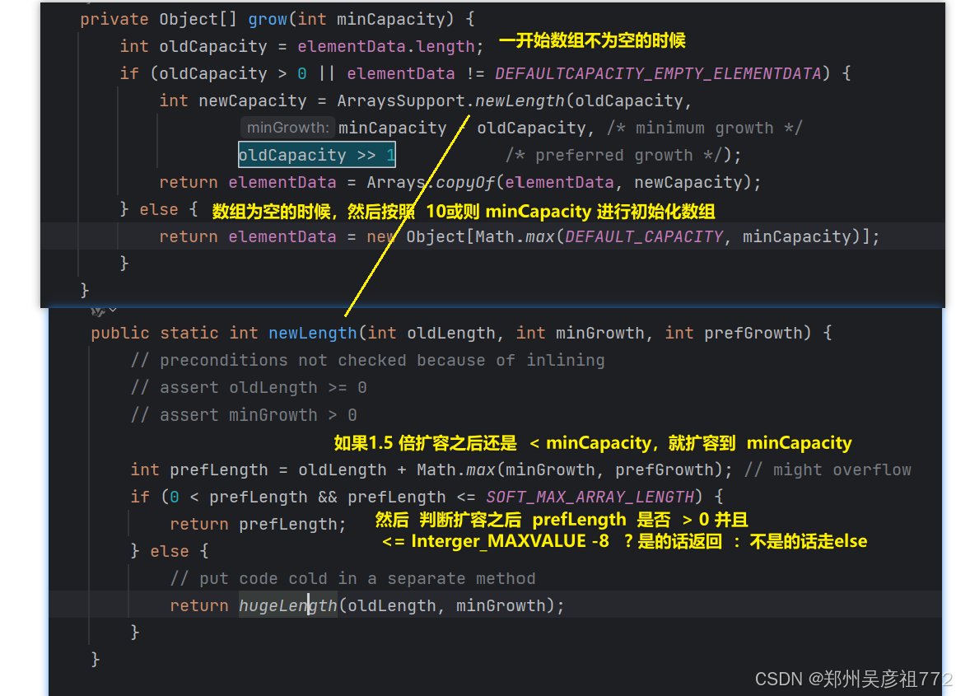Screen dimensions: 956x696
Task: Click the '/* preferred growth */' comment
Action: coord(614,156)
